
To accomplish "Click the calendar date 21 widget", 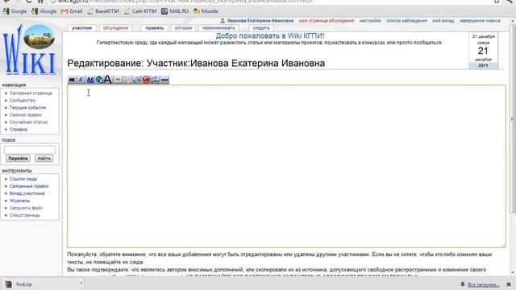I will (483, 51).
